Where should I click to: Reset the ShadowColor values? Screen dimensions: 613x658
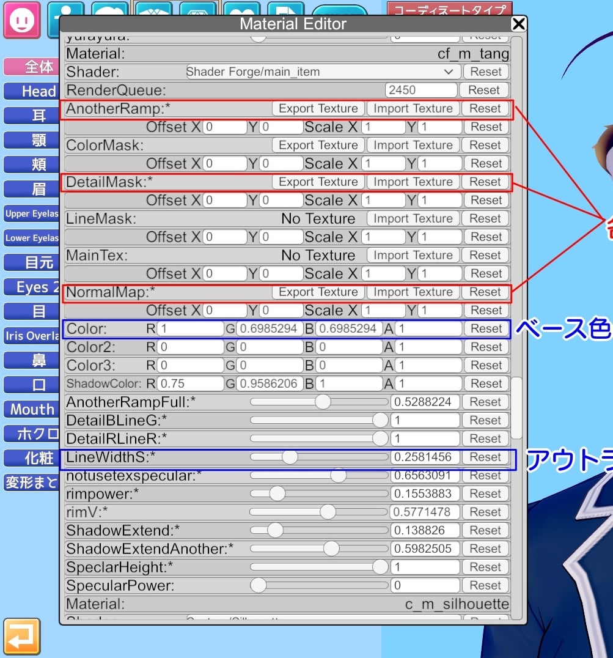click(486, 384)
